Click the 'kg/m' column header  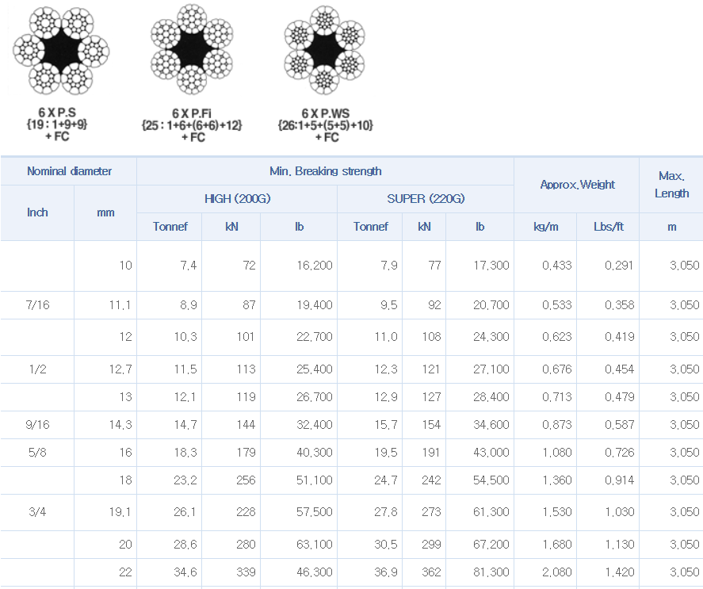click(545, 227)
